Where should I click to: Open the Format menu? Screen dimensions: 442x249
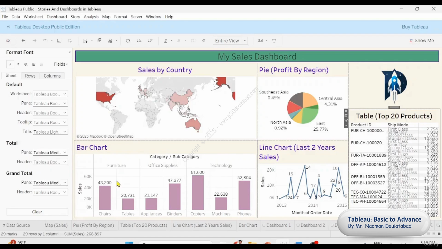(121, 17)
